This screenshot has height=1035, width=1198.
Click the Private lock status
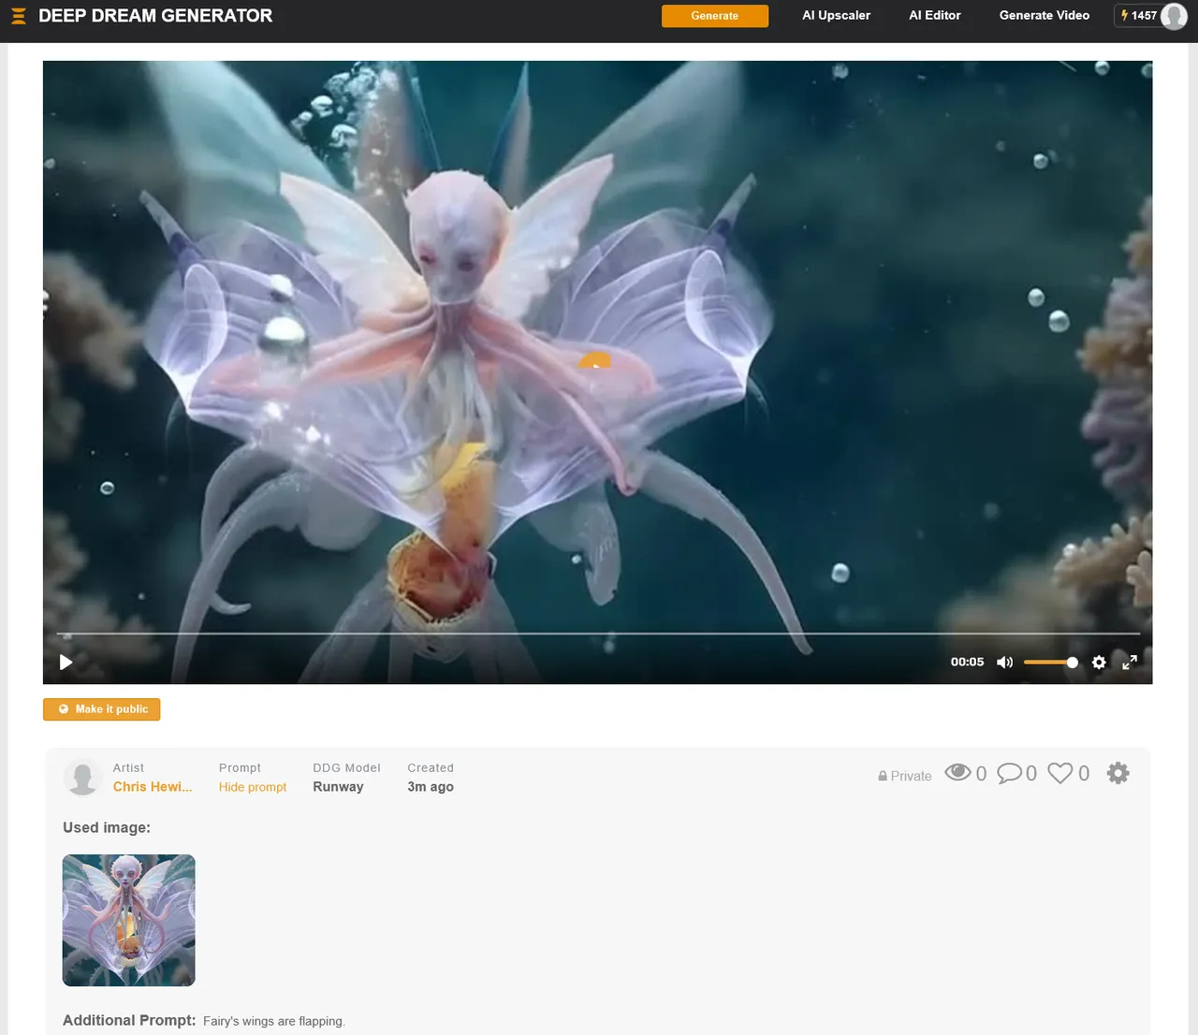(x=904, y=776)
